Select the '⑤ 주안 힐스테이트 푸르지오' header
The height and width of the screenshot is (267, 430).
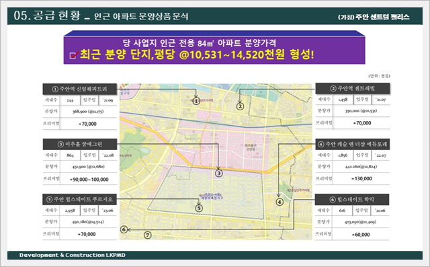pos(79,199)
